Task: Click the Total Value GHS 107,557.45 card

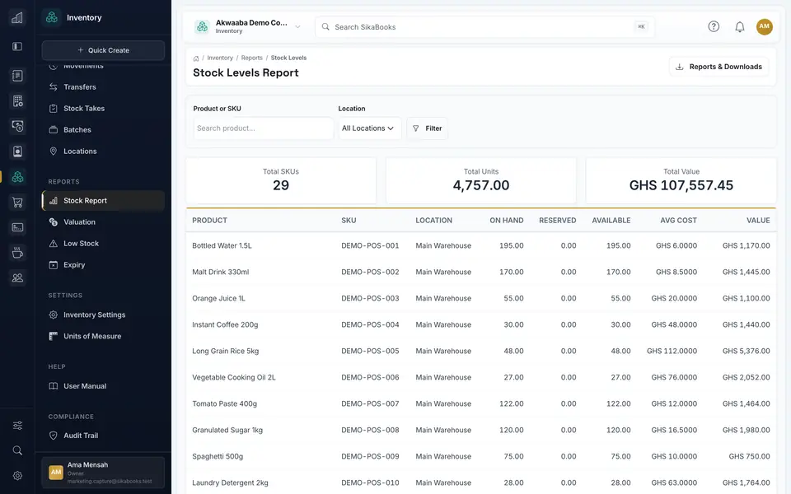Action: pos(681,180)
